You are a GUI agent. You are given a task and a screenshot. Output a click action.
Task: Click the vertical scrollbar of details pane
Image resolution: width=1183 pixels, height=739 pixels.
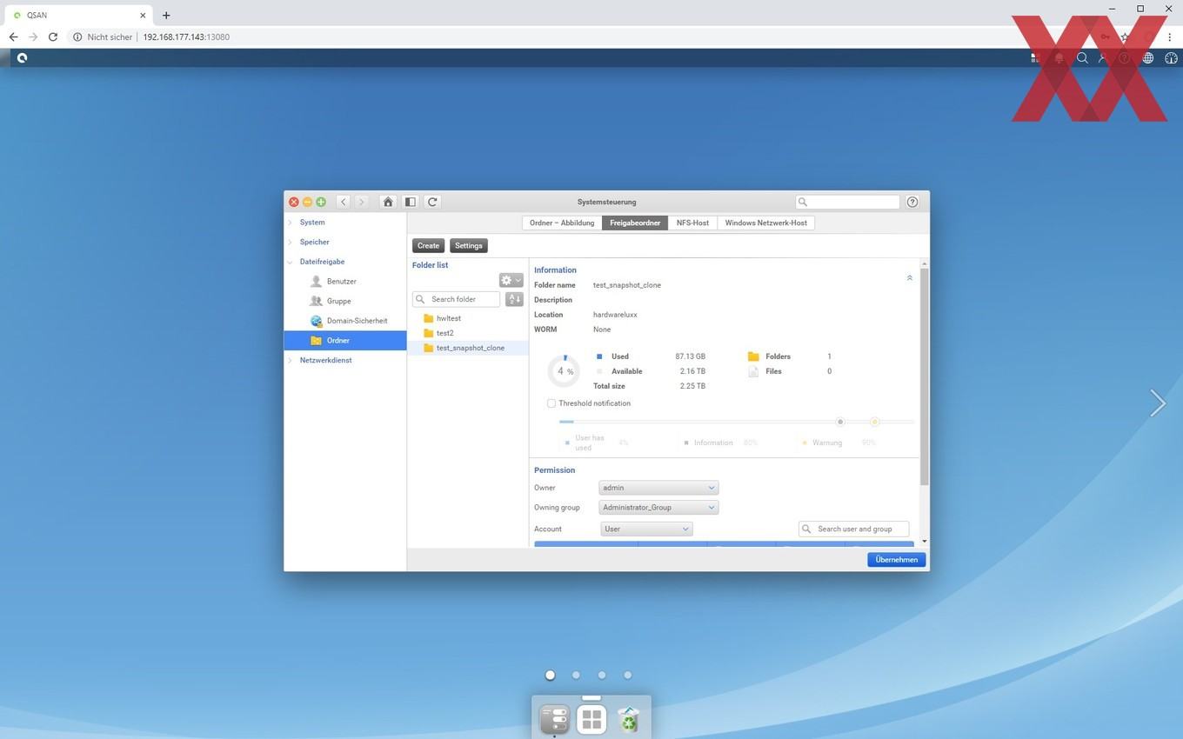(924, 376)
